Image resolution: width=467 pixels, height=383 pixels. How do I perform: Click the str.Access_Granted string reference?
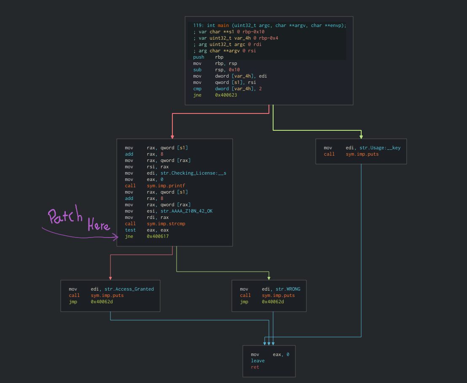pyautogui.click(x=129, y=289)
